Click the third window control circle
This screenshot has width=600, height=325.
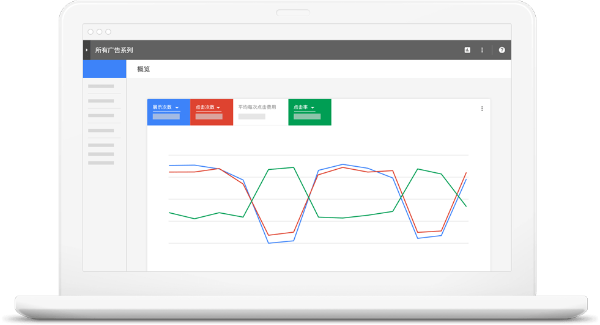pos(108,32)
